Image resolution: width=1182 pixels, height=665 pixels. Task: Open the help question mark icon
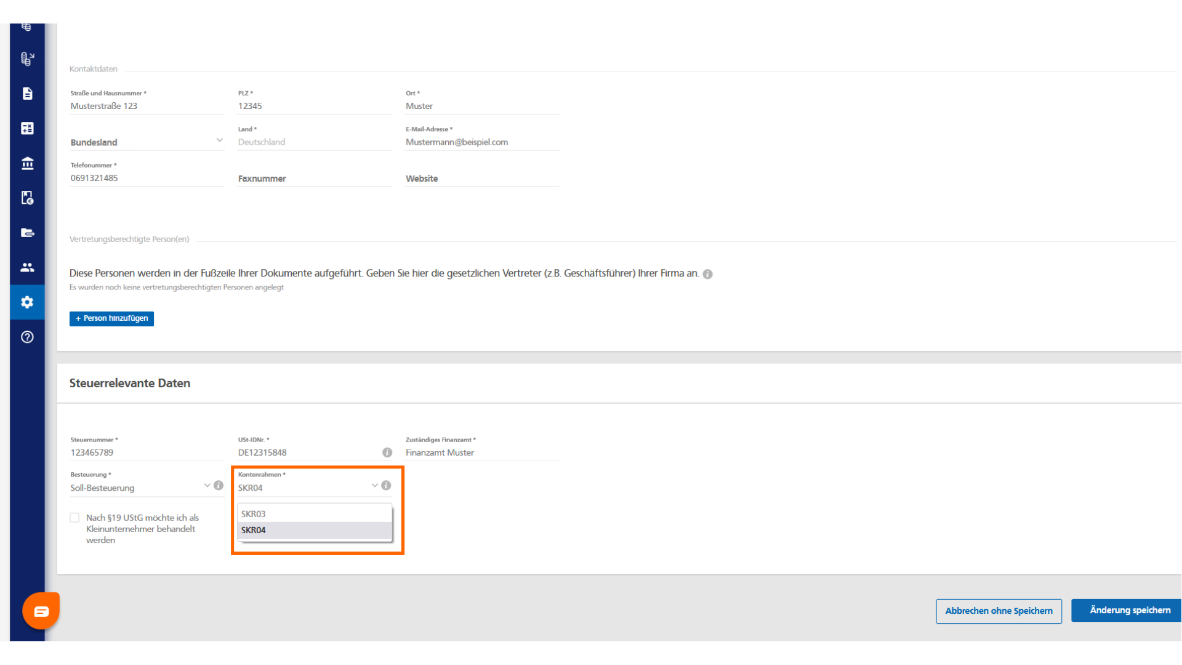coord(27,337)
